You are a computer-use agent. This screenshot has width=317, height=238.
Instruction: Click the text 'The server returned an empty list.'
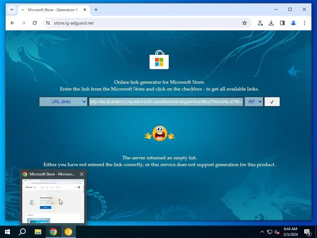coord(159,158)
